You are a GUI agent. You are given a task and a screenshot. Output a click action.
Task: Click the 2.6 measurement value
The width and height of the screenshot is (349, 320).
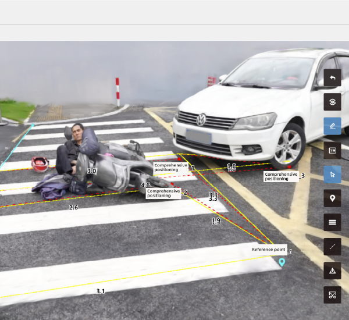(73, 208)
